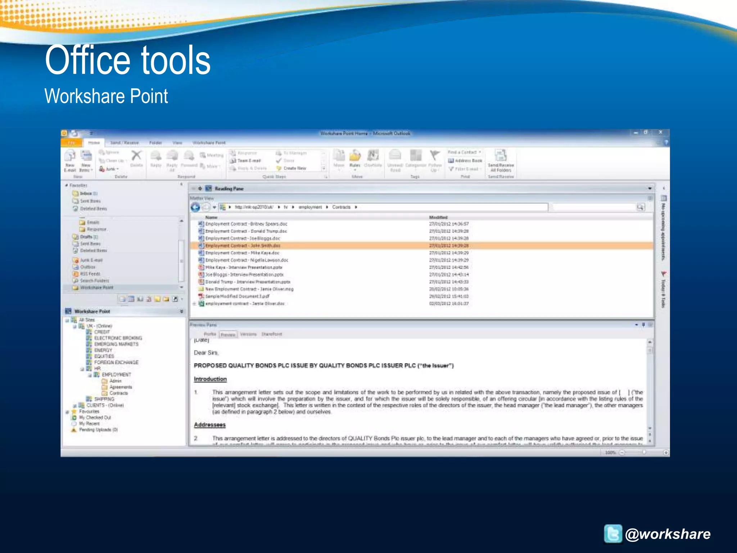Select Junk E-mail folder

[x=88, y=260]
